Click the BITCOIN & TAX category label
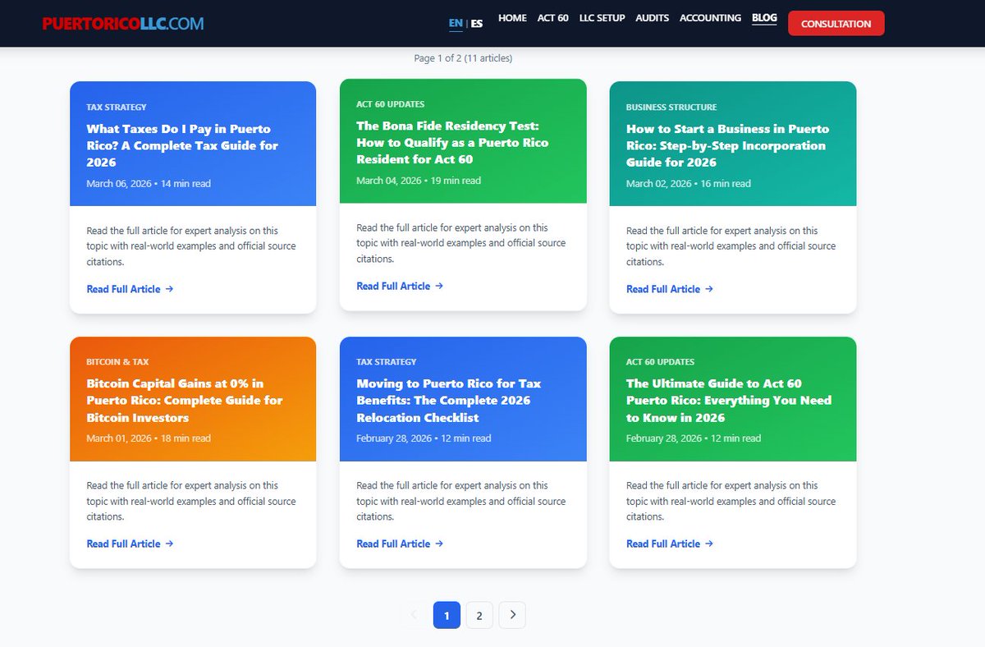This screenshot has height=647, width=985. tap(117, 361)
